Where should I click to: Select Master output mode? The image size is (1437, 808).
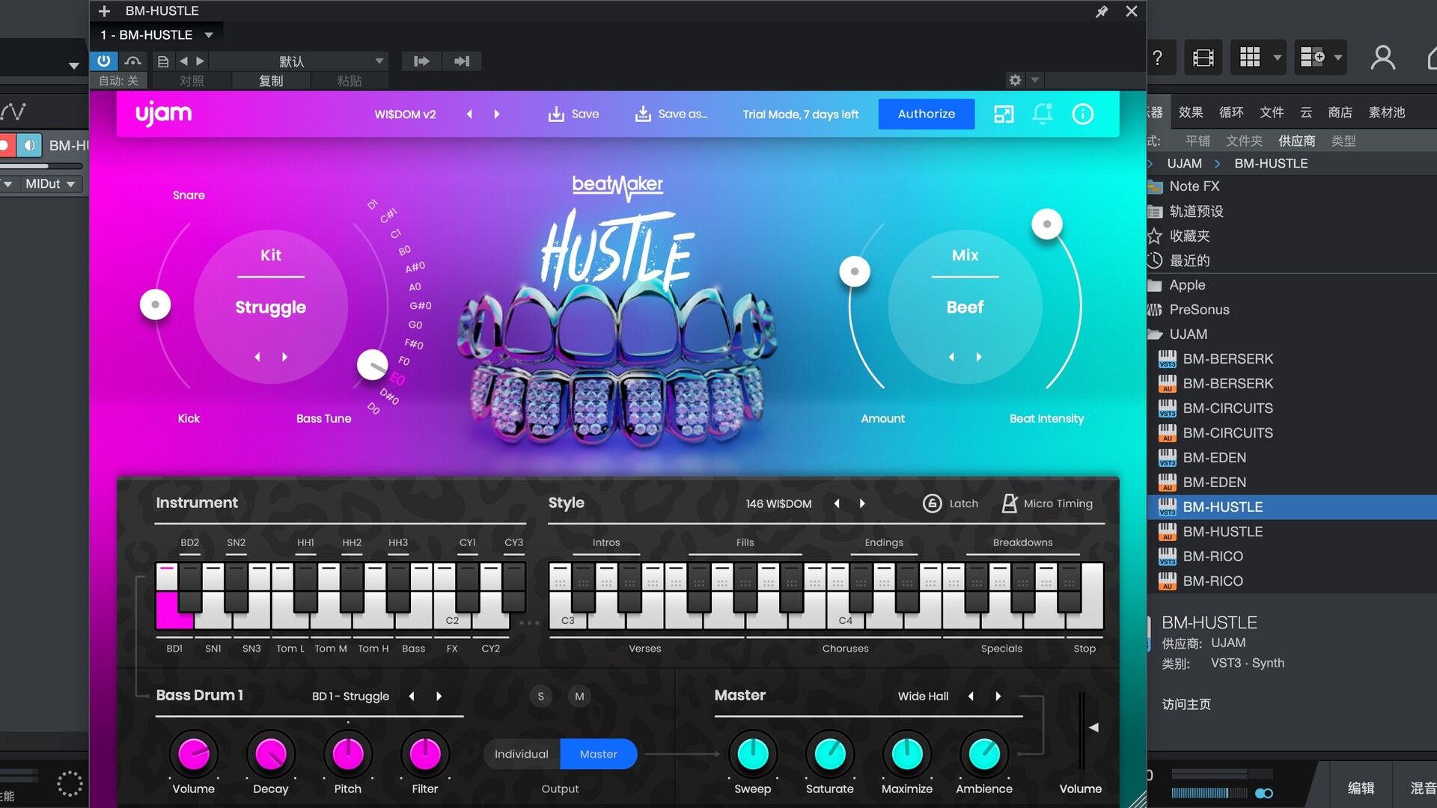(599, 754)
